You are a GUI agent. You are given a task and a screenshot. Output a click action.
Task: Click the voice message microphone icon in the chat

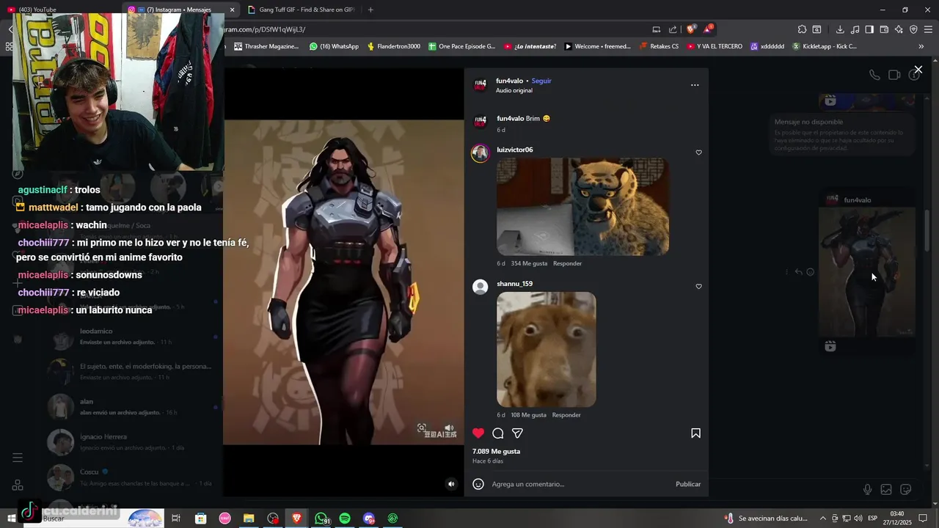click(867, 490)
